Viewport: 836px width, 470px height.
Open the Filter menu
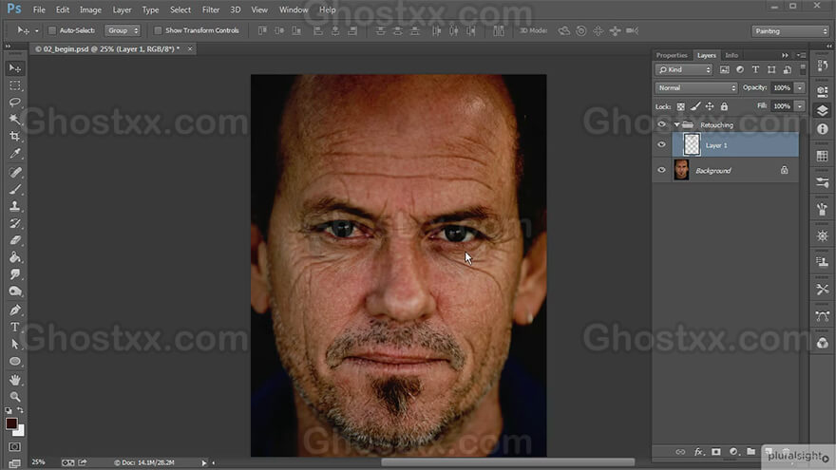click(211, 9)
